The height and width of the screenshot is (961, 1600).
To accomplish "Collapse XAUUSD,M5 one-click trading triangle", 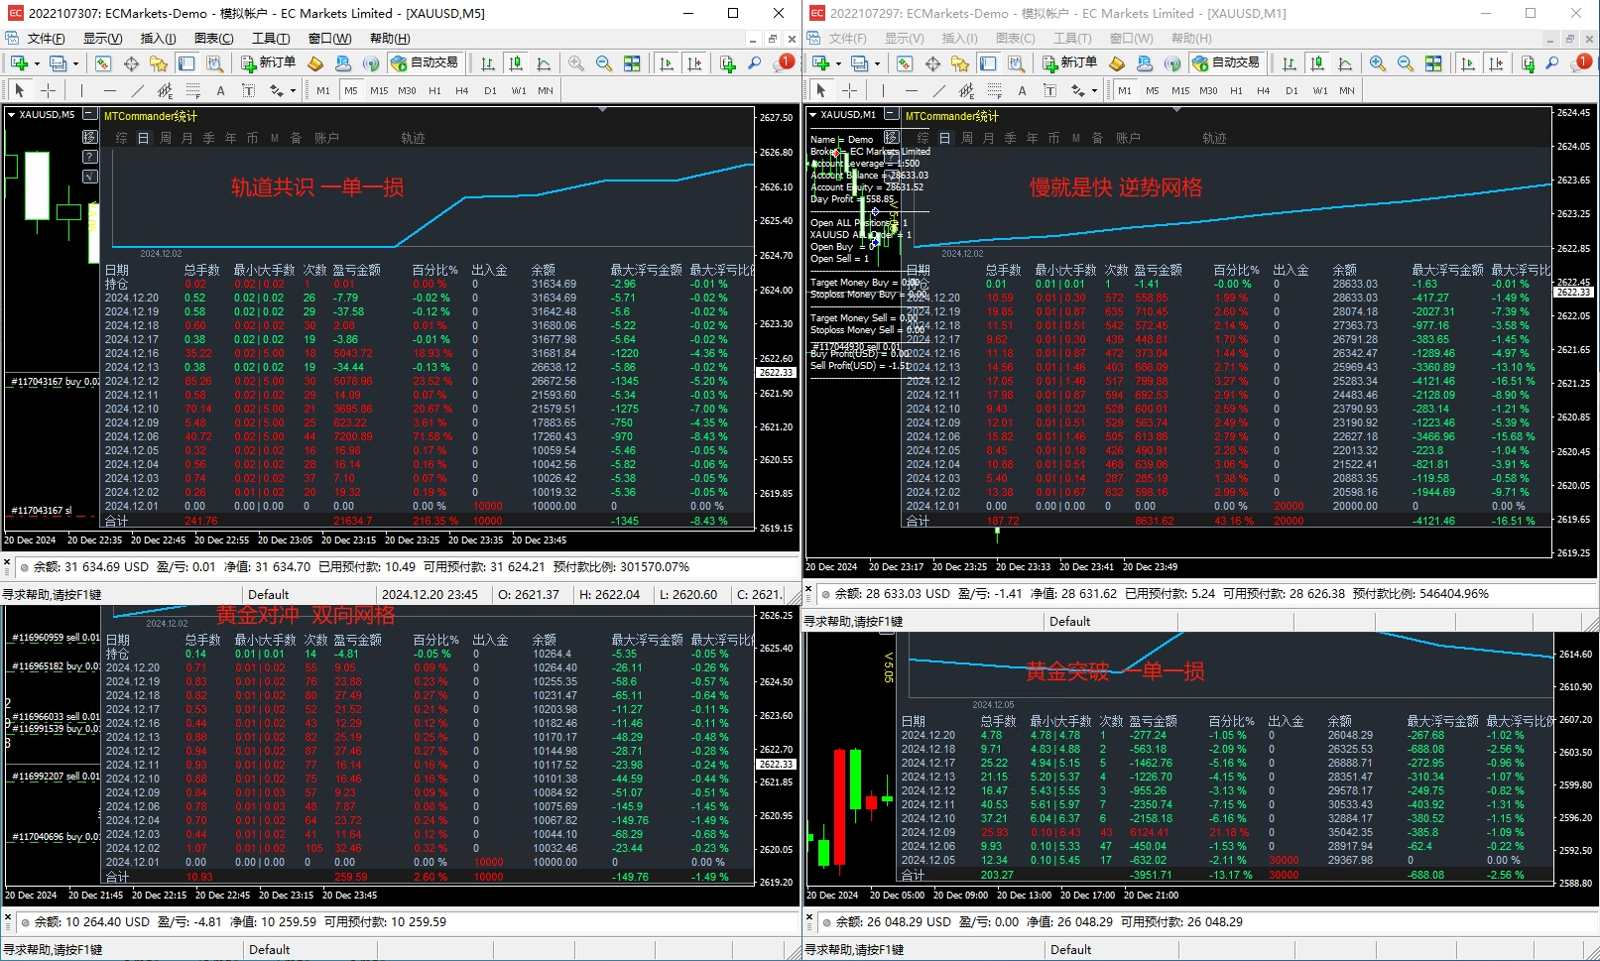I will pyautogui.click(x=12, y=115).
